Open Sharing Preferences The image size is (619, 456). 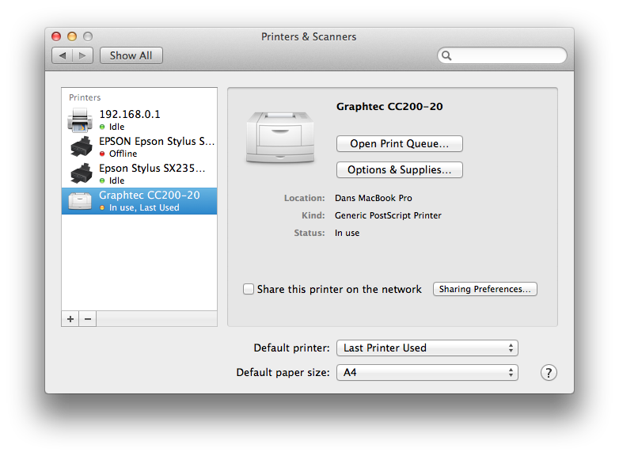click(484, 289)
